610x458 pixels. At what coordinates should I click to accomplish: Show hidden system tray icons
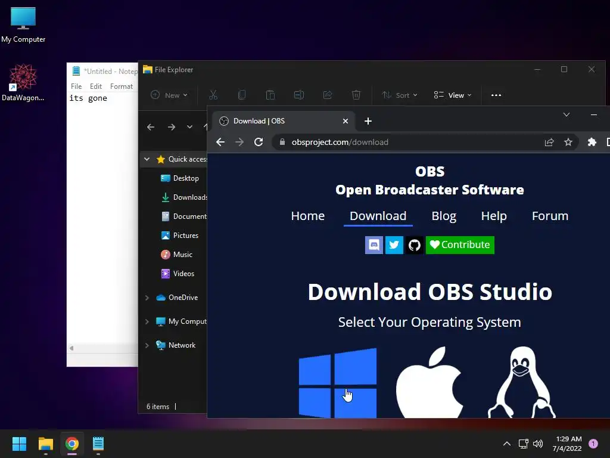tap(506, 444)
